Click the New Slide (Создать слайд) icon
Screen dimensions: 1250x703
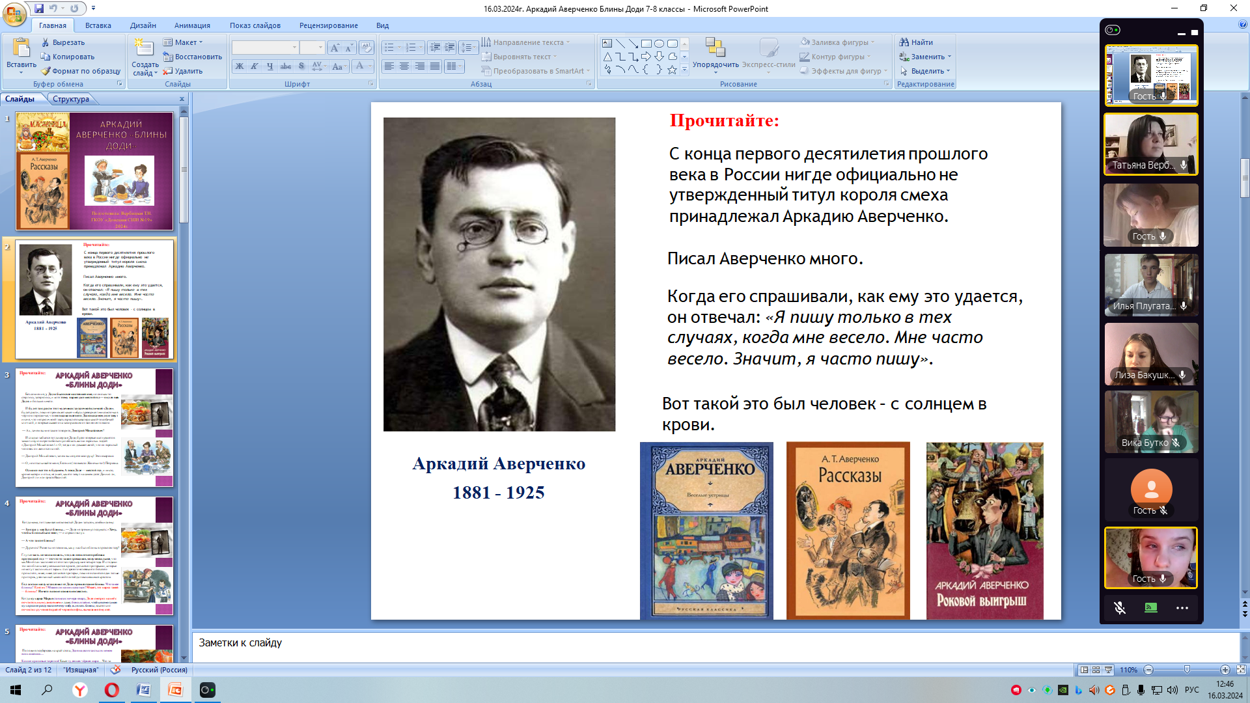click(x=143, y=48)
